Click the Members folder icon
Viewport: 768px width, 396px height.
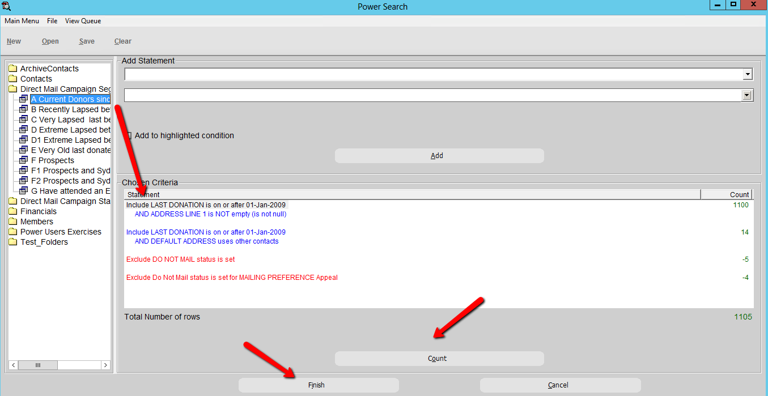coord(12,222)
